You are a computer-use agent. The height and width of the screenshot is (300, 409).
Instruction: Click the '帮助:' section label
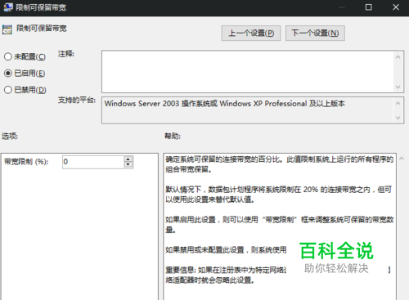coord(173,136)
